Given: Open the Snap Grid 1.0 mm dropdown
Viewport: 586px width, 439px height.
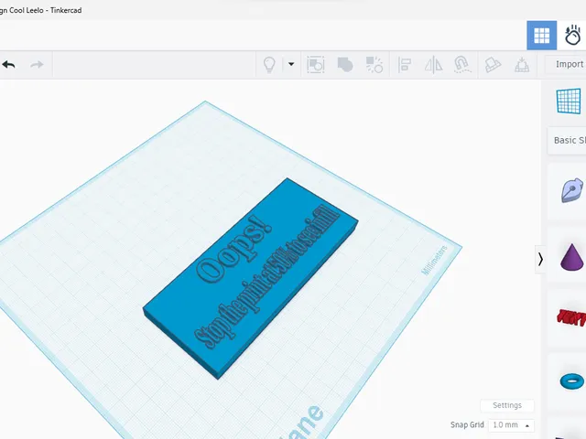Looking at the screenshot, I should coord(511,424).
